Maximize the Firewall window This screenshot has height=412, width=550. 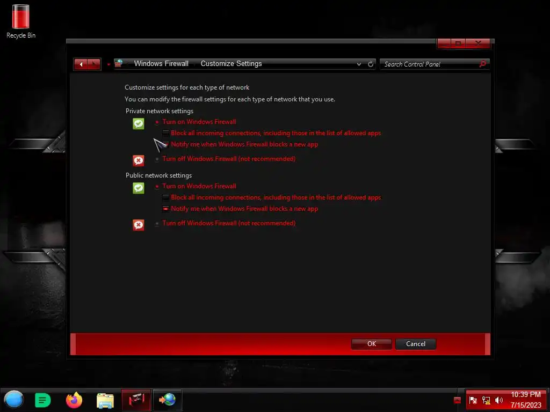458,43
